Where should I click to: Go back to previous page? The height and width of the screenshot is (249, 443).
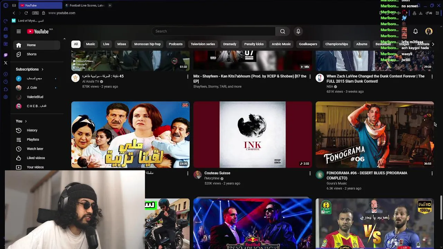click(14, 13)
